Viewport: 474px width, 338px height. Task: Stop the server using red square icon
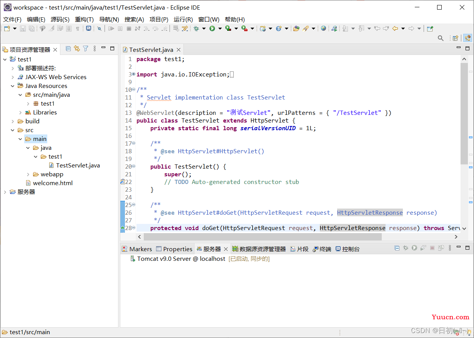pyautogui.click(x=432, y=248)
